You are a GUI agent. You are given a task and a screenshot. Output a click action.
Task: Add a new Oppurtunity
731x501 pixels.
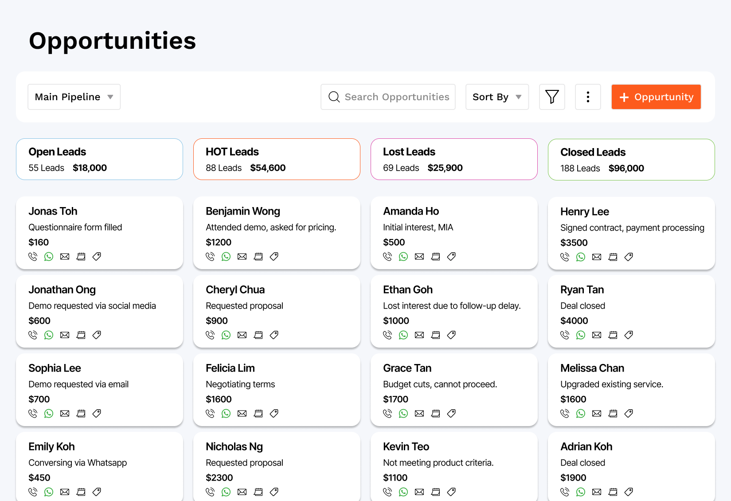656,97
